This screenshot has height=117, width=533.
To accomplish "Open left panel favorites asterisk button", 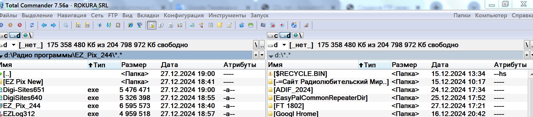I will click(x=256, y=55).
